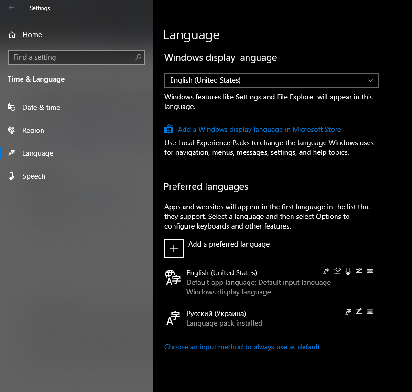This screenshot has height=392, width=412.
Task: Focus the Find a setting search box
Action: pos(76,57)
